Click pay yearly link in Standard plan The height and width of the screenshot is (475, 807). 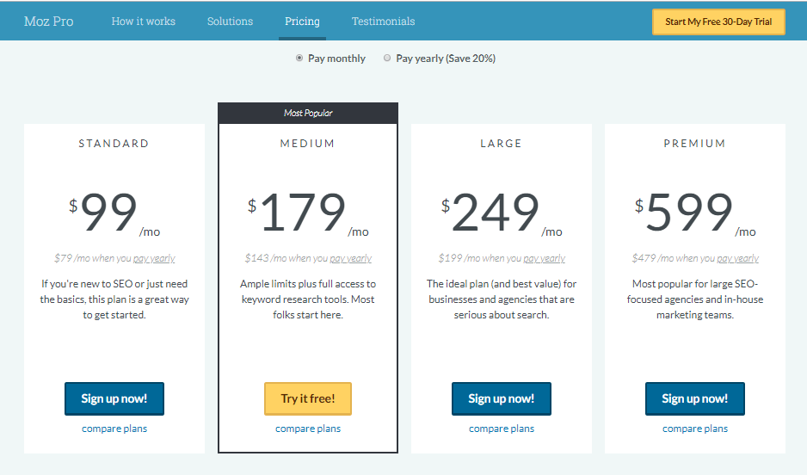154,258
